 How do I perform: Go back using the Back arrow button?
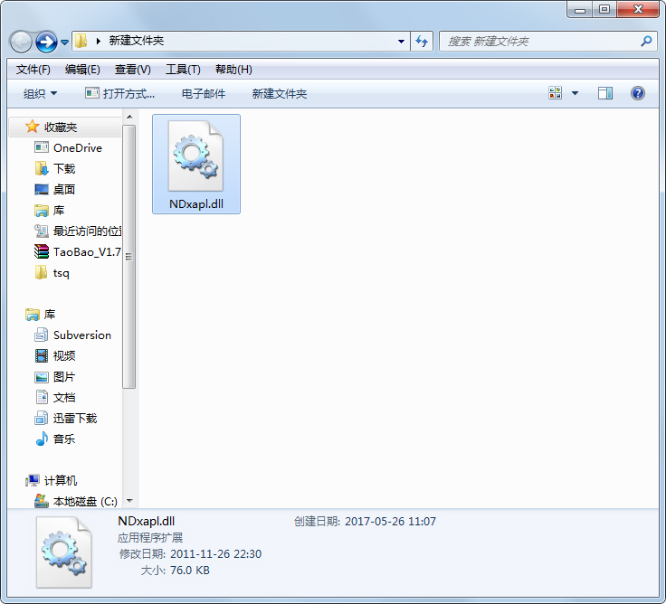[x=21, y=42]
